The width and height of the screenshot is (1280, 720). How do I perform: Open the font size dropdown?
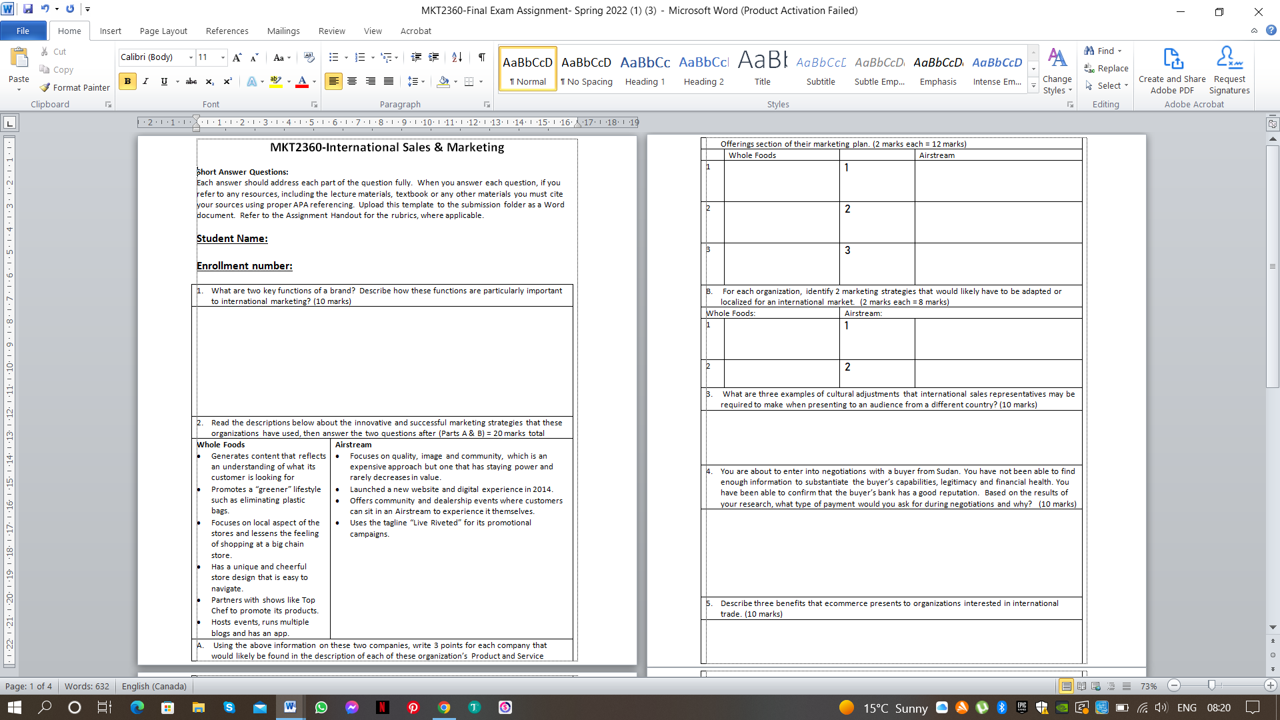223,57
